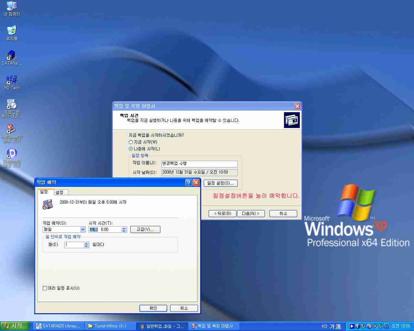Viewport: 414px width, 331px height.
Task: Switch to the 일정 tab
Action: (44, 192)
